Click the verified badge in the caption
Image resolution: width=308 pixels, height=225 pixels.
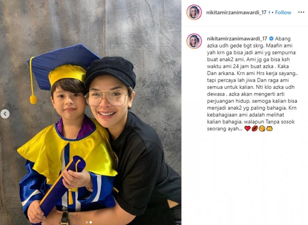(x=271, y=39)
